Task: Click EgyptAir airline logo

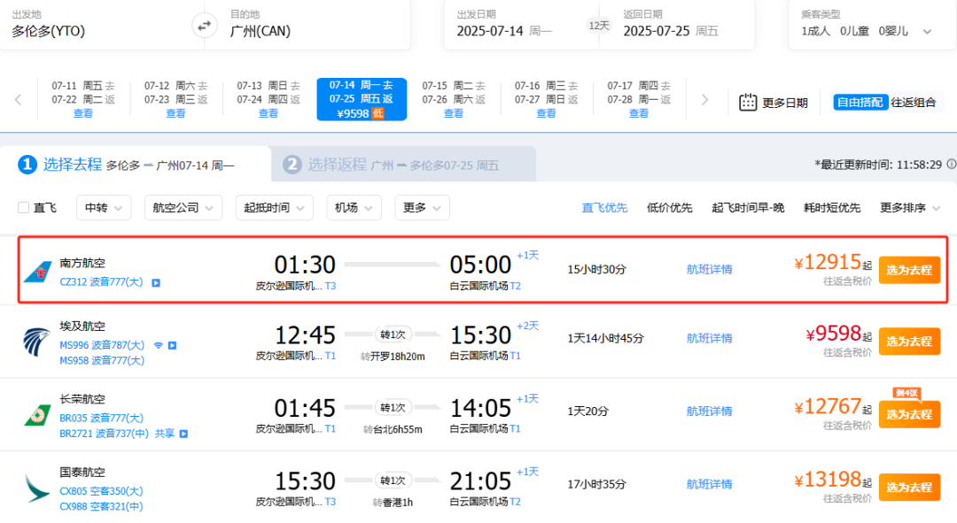Action: point(36,342)
